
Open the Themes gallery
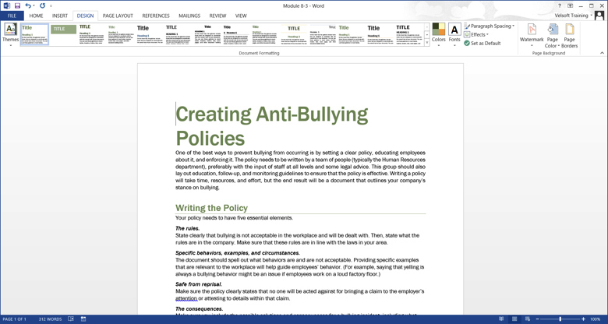(10, 33)
